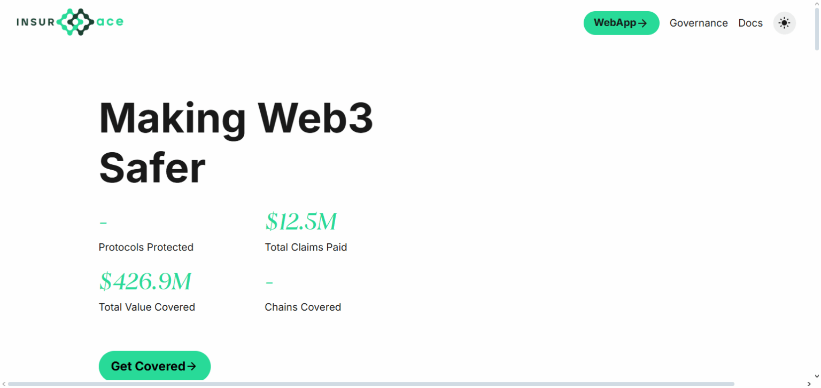821x388 pixels.
Task: Click the $12.5M claims paid figure
Action: [301, 222]
